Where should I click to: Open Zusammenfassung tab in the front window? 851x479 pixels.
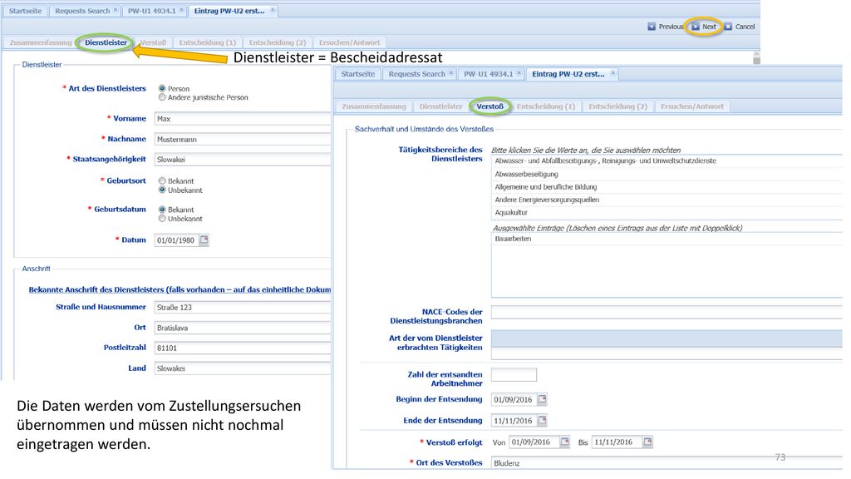point(374,106)
